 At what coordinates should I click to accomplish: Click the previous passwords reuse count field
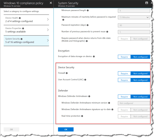point(134,32)
